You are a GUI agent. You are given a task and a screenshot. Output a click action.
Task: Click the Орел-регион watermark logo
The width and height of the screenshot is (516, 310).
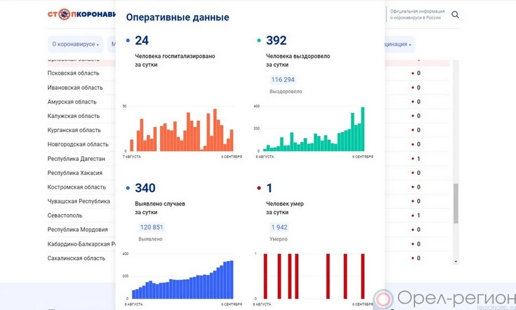(x=444, y=298)
